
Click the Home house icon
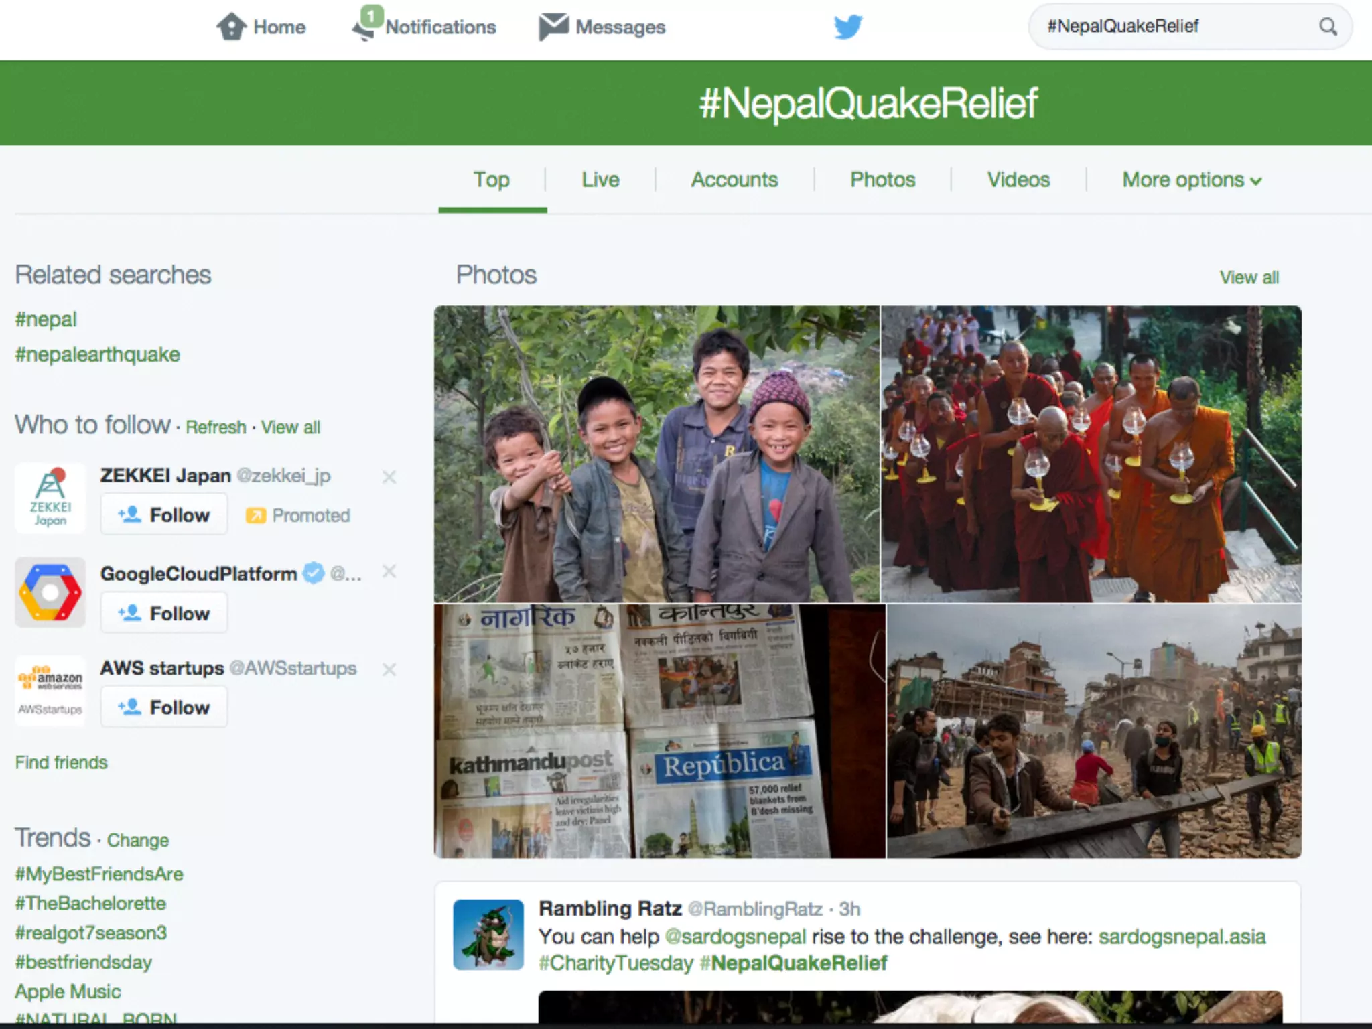point(232,27)
